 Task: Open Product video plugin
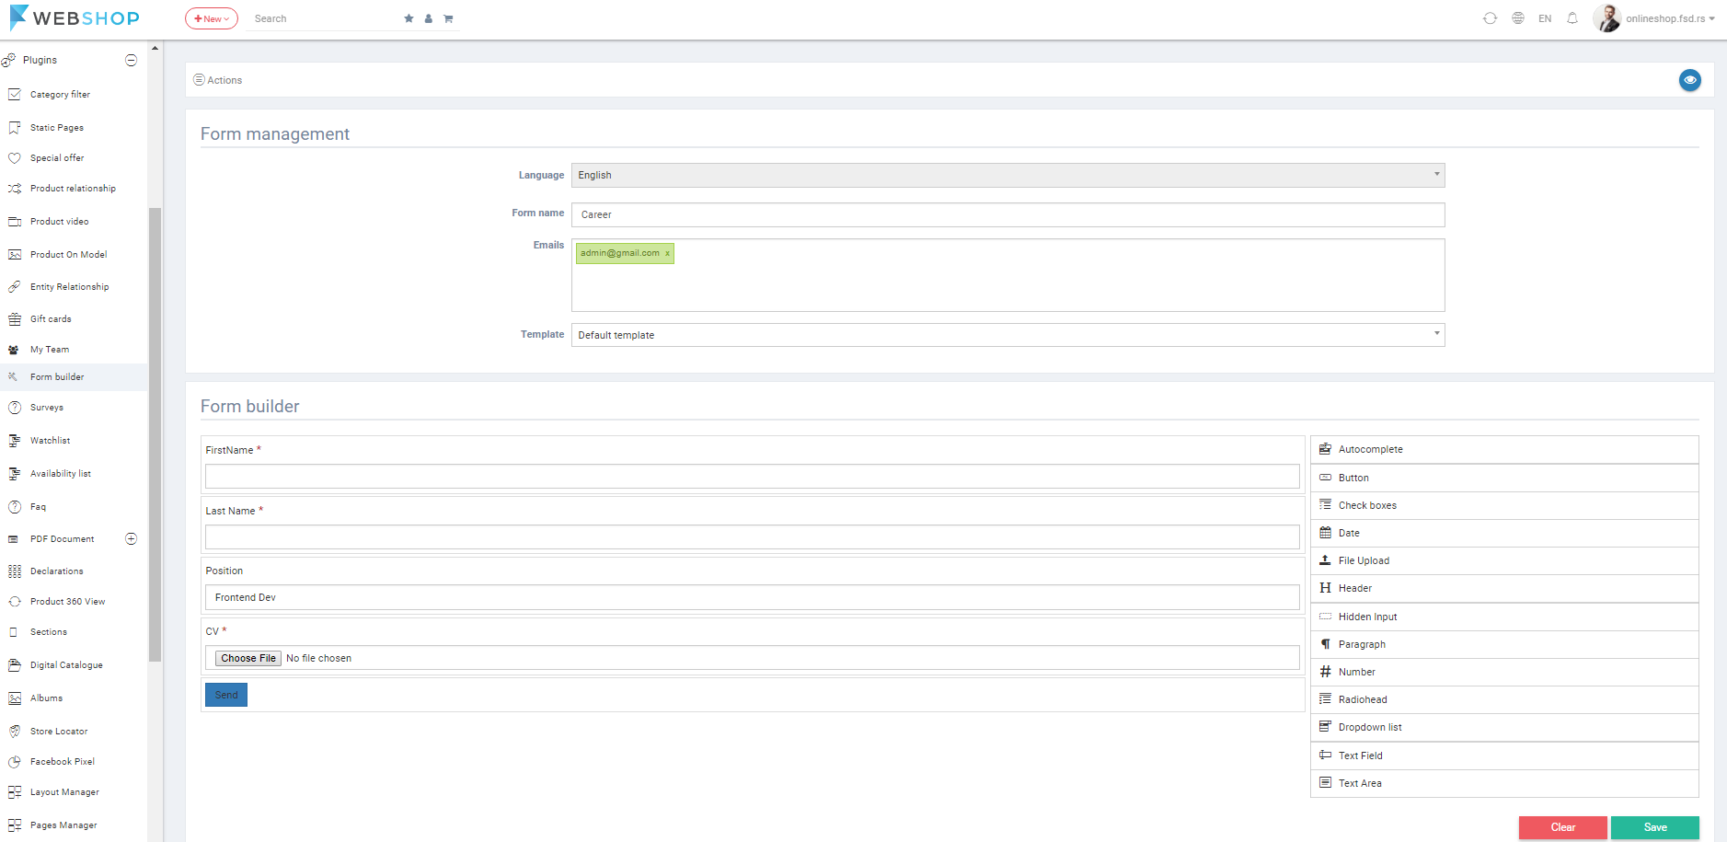59,222
